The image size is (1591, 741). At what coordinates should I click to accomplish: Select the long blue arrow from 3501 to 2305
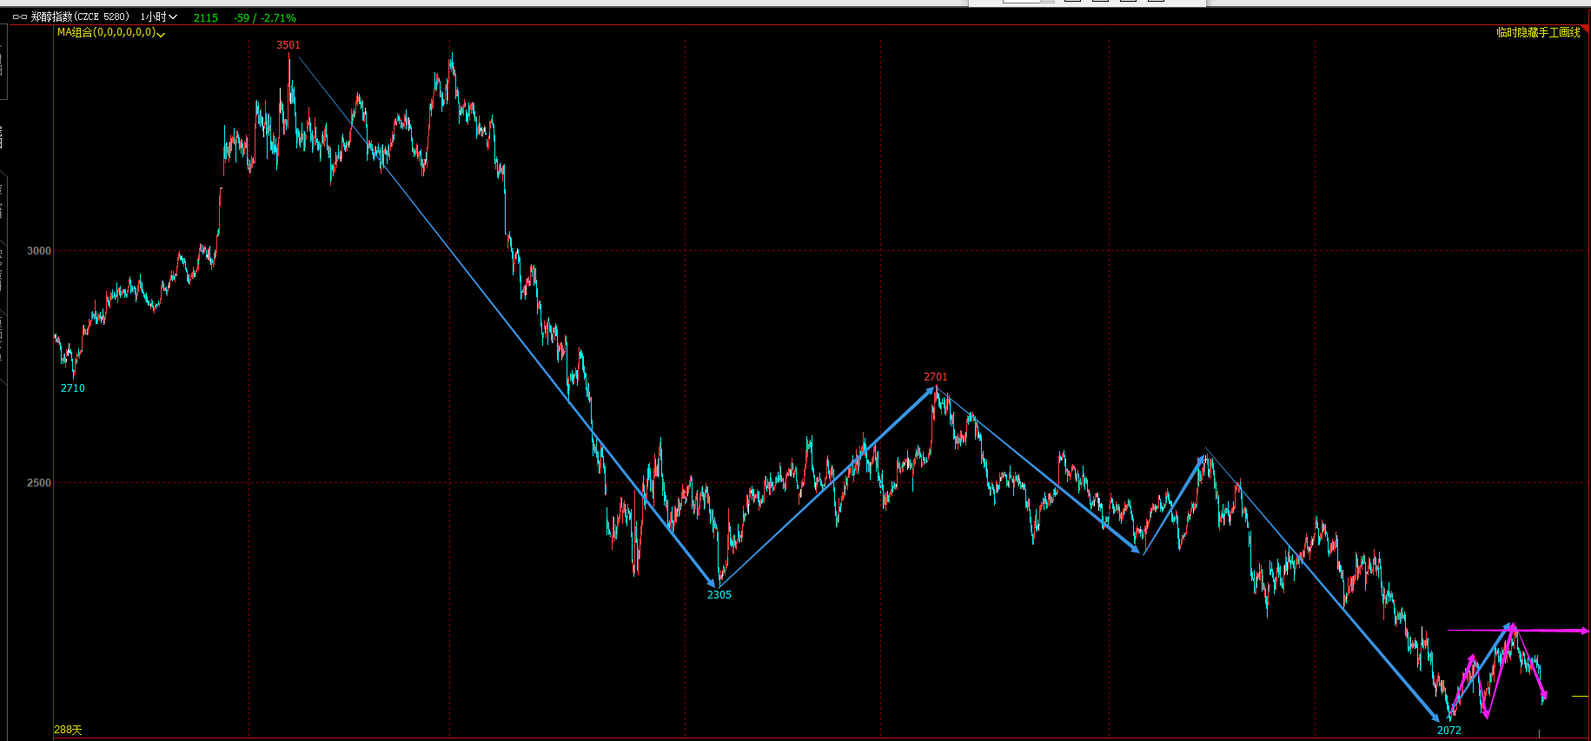click(504, 321)
